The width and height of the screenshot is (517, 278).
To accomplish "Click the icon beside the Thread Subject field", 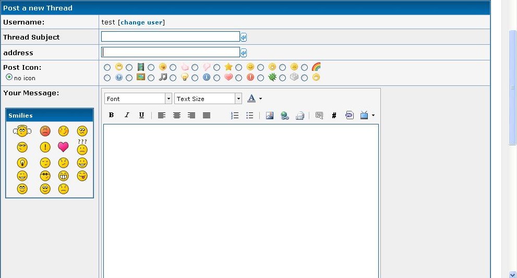I will click(244, 37).
